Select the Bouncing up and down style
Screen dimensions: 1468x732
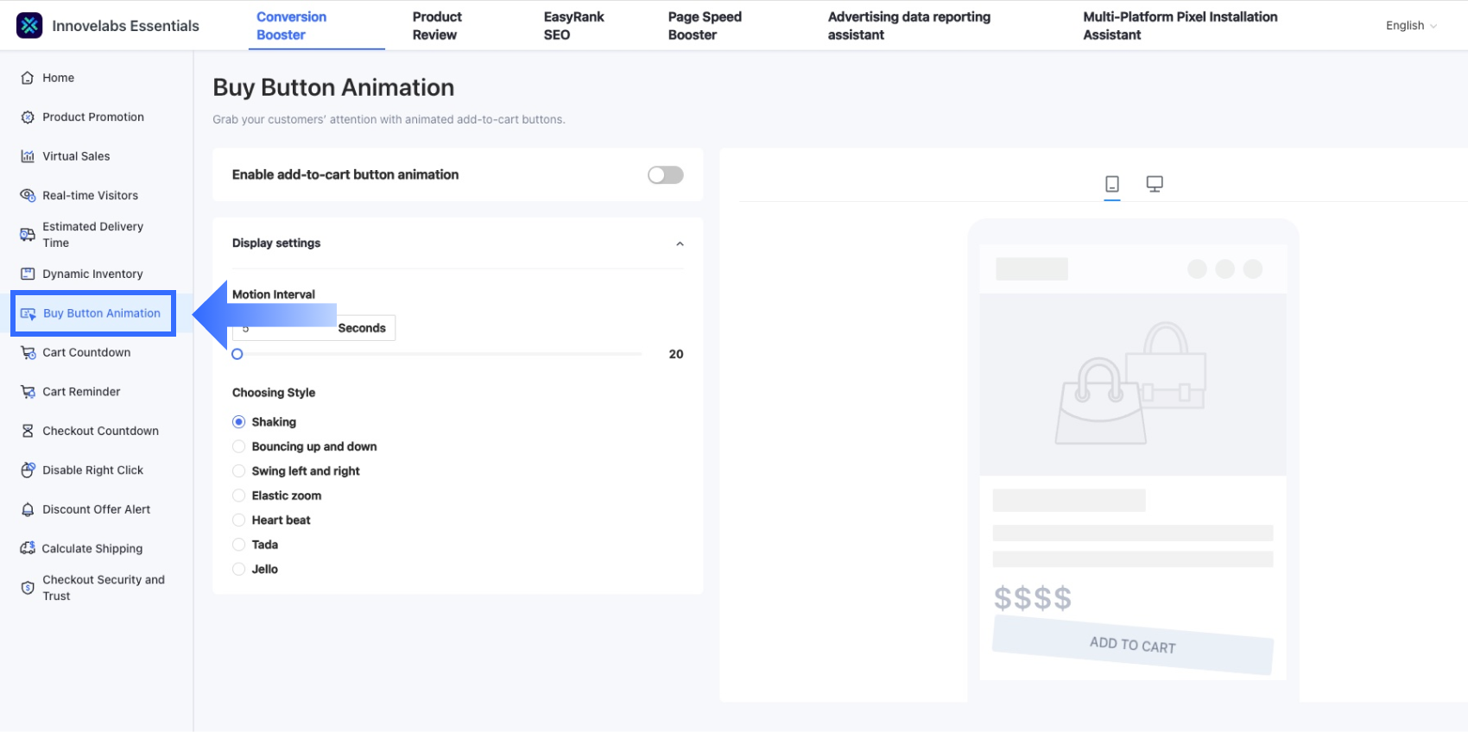[x=239, y=446]
